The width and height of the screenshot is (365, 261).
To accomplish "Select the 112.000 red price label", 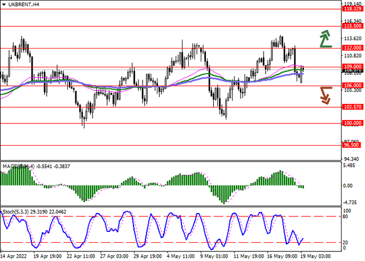I will pyautogui.click(x=352, y=48).
